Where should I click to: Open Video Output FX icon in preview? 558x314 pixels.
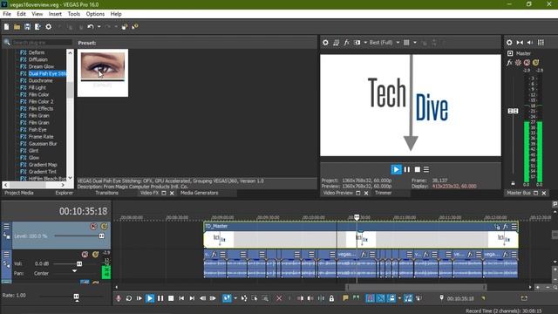coord(346,43)
